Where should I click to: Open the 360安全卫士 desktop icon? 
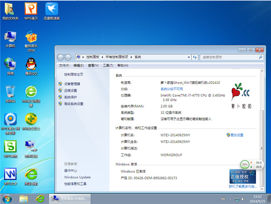point(31,122)
